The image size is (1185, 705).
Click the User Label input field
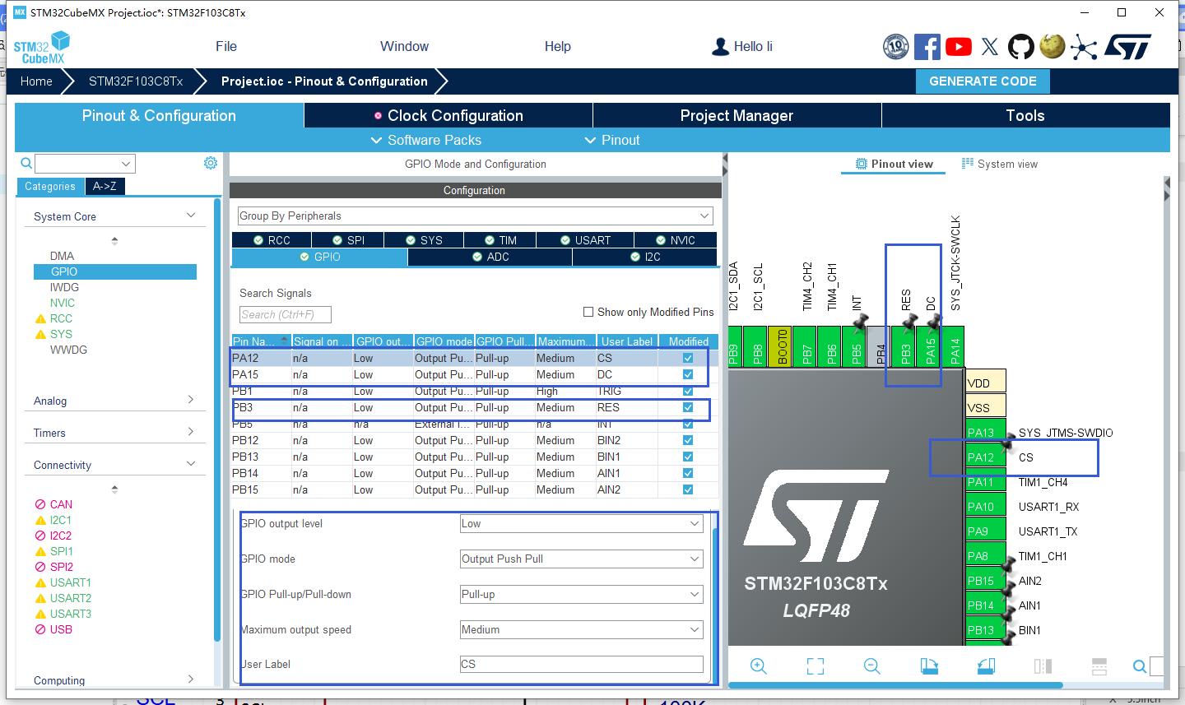(x=581, y=664)
